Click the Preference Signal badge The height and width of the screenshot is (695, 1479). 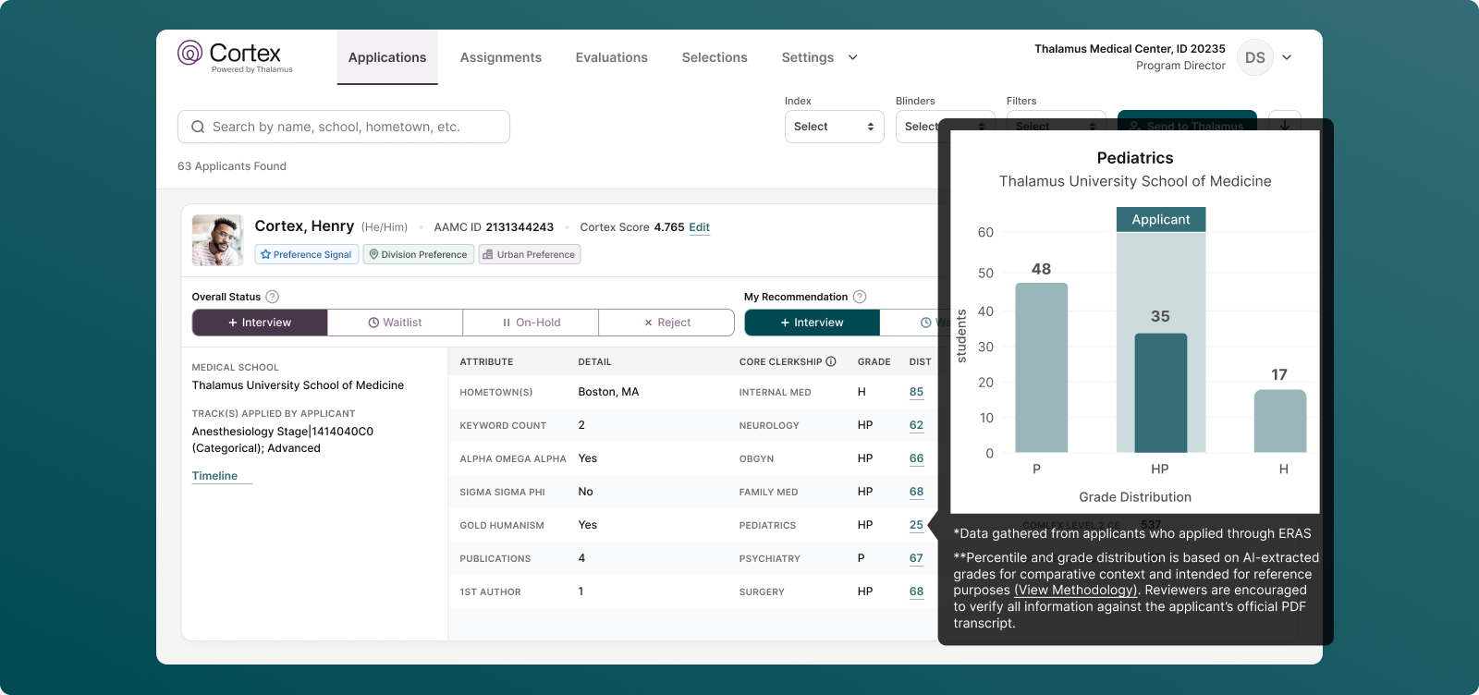306,254
